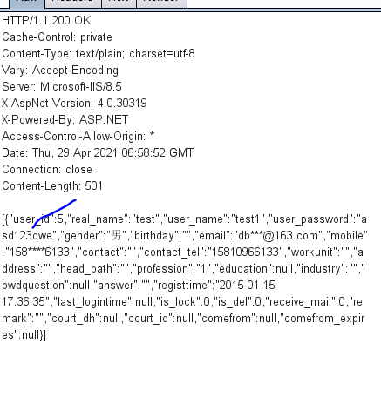Viewport: 381px width, 404px height.
Task: Click the Content-Type text/plain header line
Action: point(99,54)
